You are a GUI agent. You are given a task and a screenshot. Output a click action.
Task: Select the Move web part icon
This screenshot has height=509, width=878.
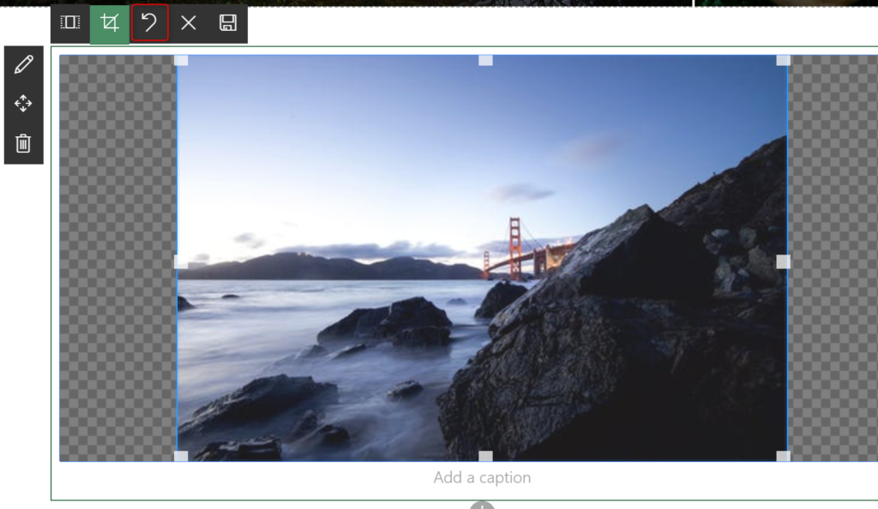point(23,104)
